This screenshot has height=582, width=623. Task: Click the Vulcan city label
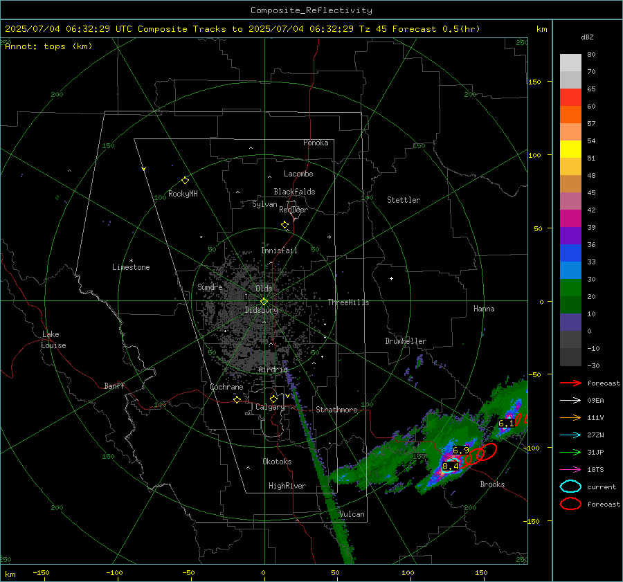pos(352,514)
